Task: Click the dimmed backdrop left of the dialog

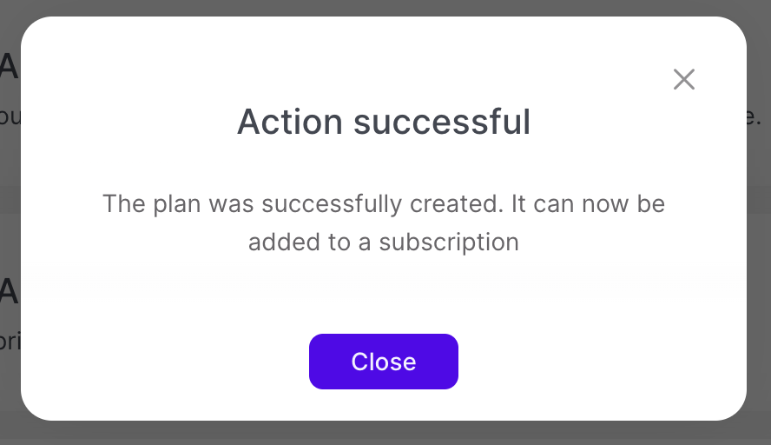Action: (10, 217)
